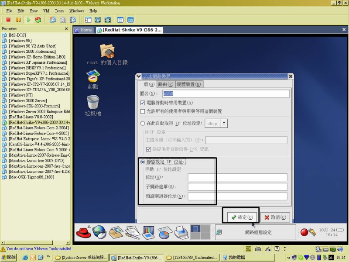This screenshot has height=262, width=349.
Task: Select [RedHat-Linux-V8.0-2002] in Favorites
Action: [x=31, y=117]
